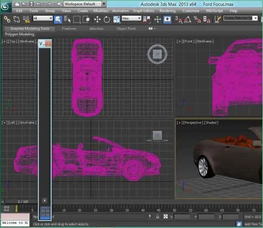Click the Perspective viewport [+] menu
263x228 pixels.
(x=179, y=123)
